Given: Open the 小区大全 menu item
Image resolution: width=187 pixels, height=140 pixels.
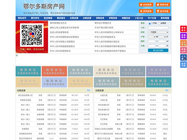Looking at the screenshot, I should click(139, 18).
